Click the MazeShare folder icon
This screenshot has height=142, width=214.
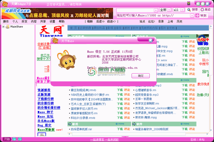click(7, 27)
